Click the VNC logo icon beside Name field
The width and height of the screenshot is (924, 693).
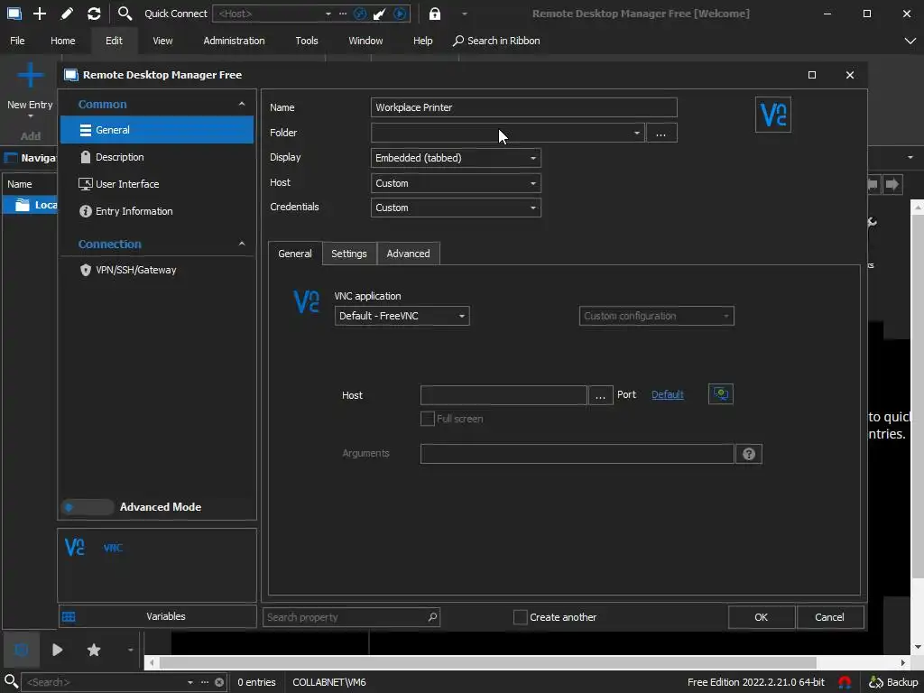[x=772, y=115]
